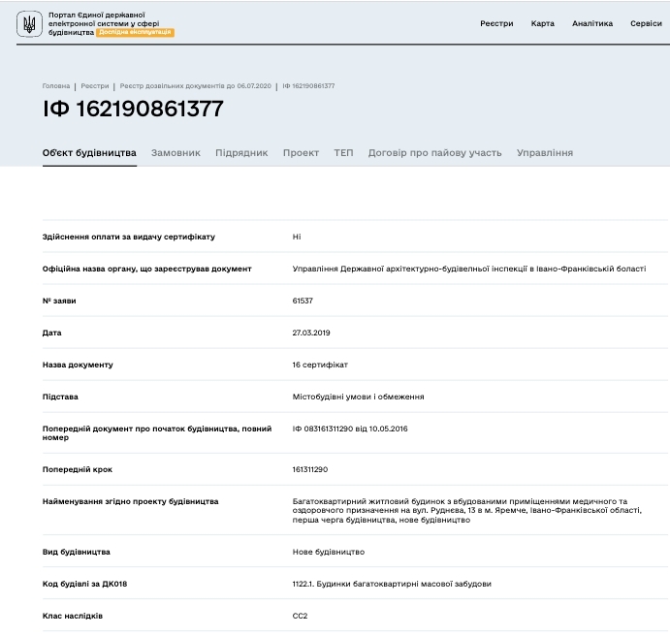Click the 1122.1. Будинки багатоквартирні value
Viewport: 670px width, 636px height.
[x=392, y=584]
